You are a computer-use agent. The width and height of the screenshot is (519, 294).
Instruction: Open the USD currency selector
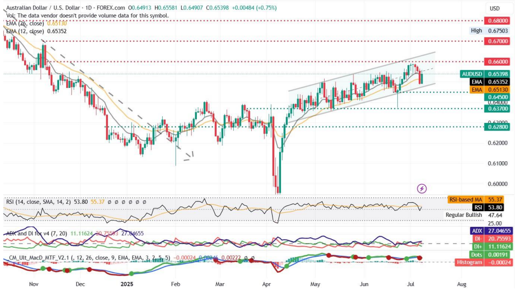(x=494, y=8)
